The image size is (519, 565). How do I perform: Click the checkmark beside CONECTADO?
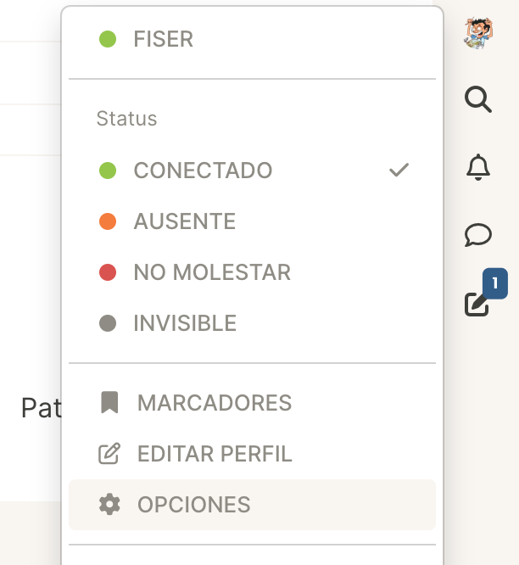tap(399, 171)
